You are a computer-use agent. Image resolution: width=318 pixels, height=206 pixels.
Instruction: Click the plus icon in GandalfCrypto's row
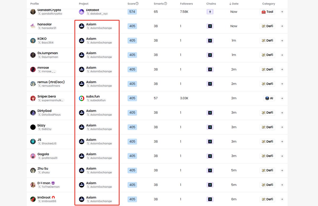pos(282,12)
